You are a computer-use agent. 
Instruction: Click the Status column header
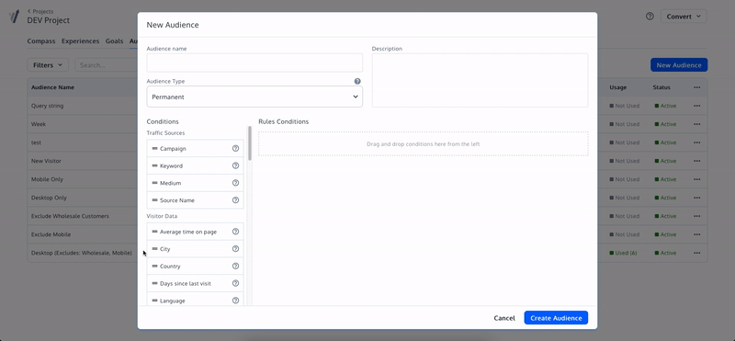(x=661, y=87)
